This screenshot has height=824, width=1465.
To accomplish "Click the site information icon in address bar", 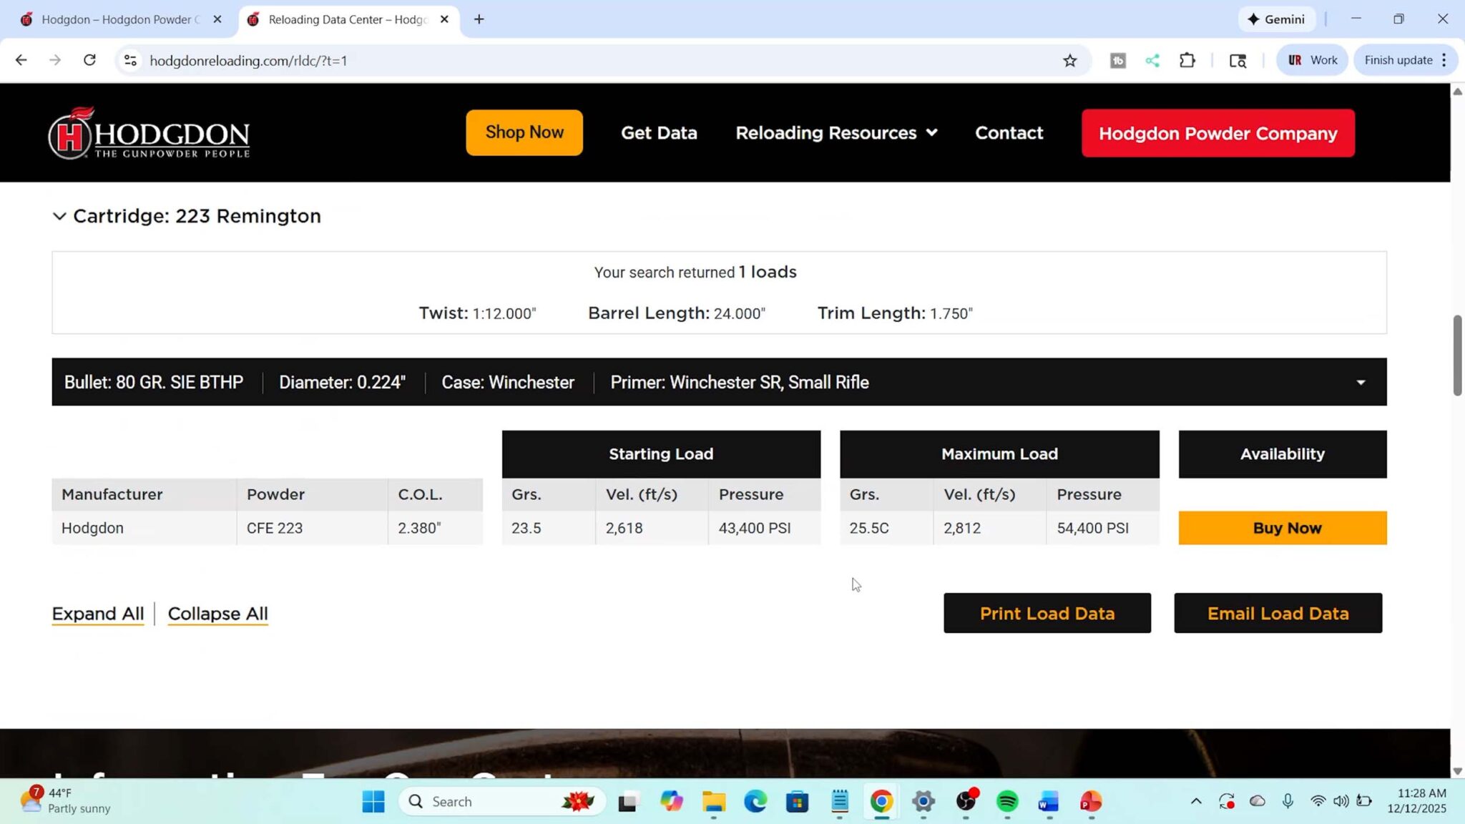I will [x=130, y=61].
